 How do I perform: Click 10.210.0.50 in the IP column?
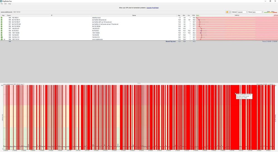tap(15, 35)
